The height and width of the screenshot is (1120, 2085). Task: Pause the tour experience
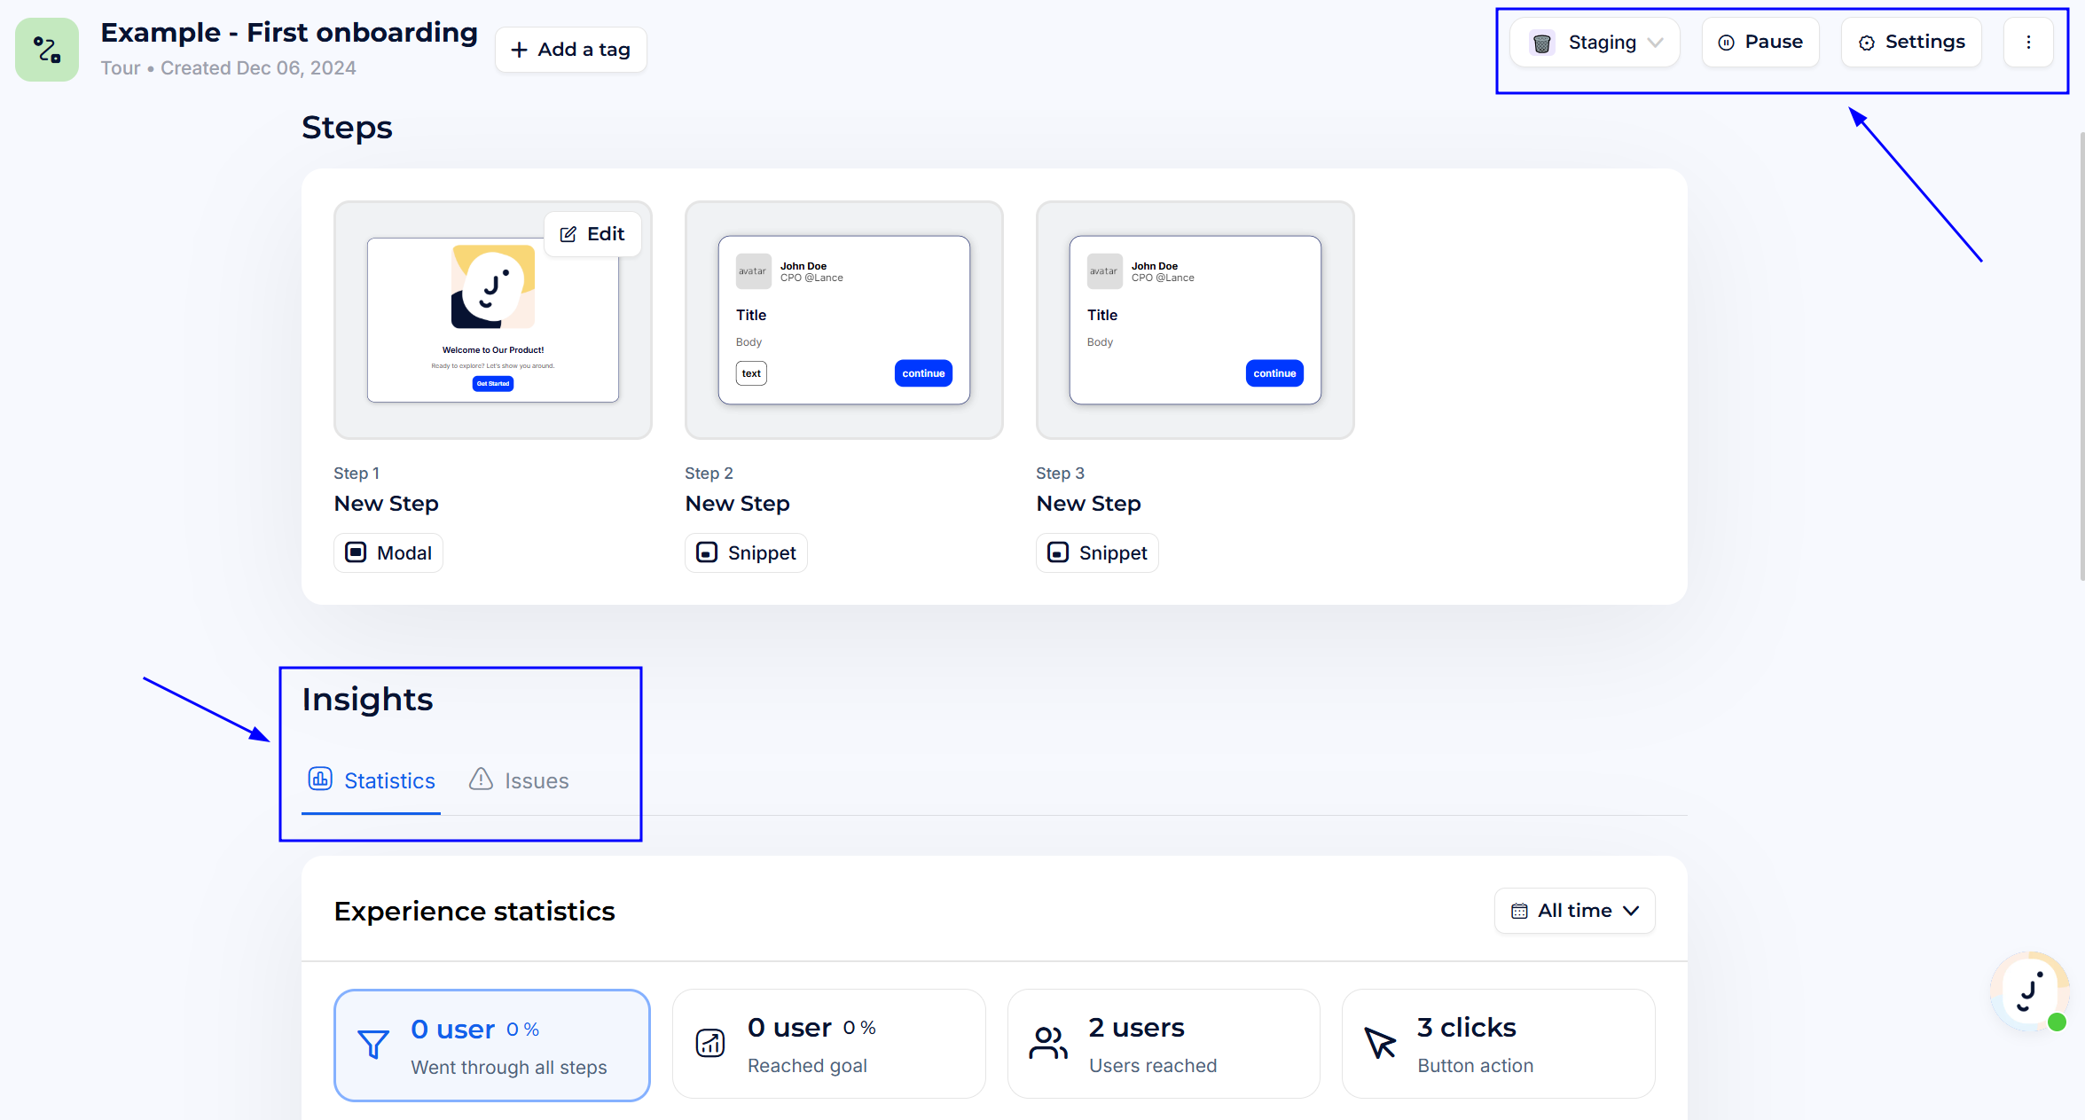1760,43
